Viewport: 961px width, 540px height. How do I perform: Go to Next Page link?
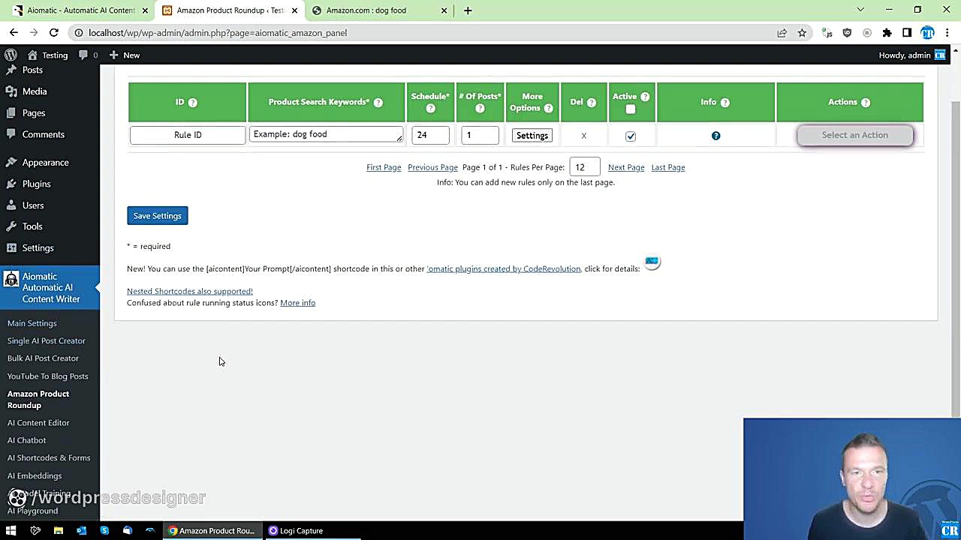pyautogui.click(x=626, y=167)
